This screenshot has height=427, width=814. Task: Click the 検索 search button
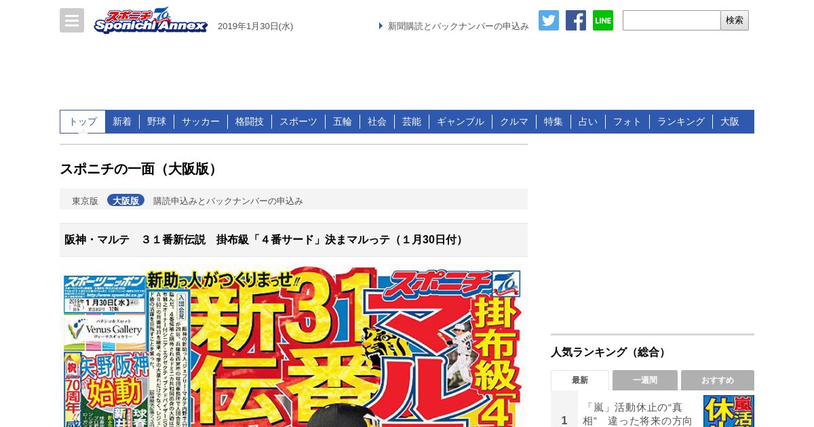(735, 20)
